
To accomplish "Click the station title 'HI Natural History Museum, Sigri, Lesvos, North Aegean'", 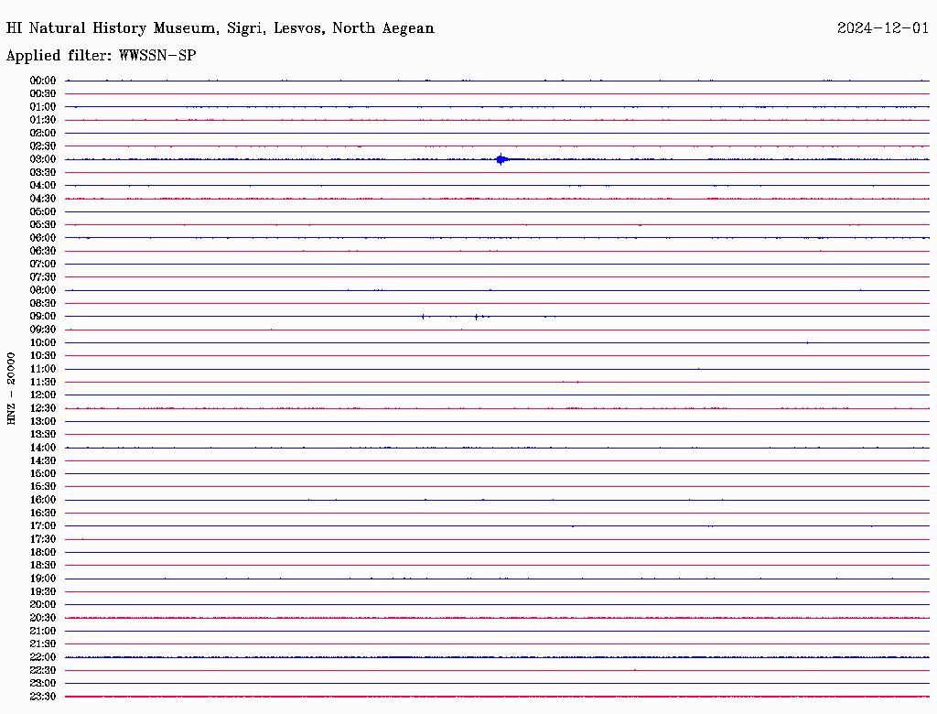I will [220, 28].
